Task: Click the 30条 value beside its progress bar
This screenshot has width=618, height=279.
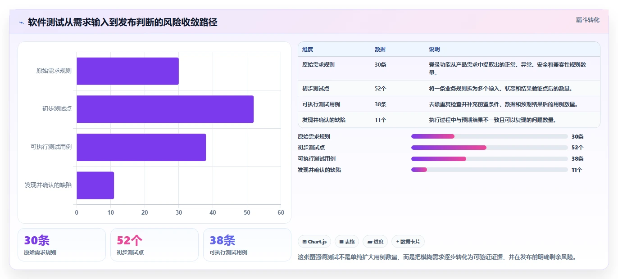Action: [577, 136]
